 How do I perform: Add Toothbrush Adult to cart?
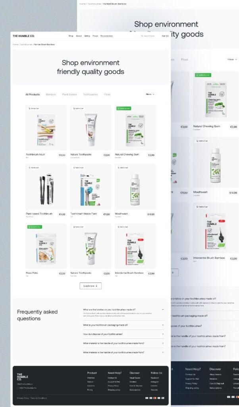34,109
